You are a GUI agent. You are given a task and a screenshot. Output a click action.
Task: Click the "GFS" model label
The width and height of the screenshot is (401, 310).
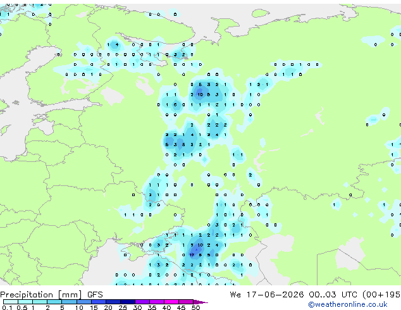coord(95,295)
